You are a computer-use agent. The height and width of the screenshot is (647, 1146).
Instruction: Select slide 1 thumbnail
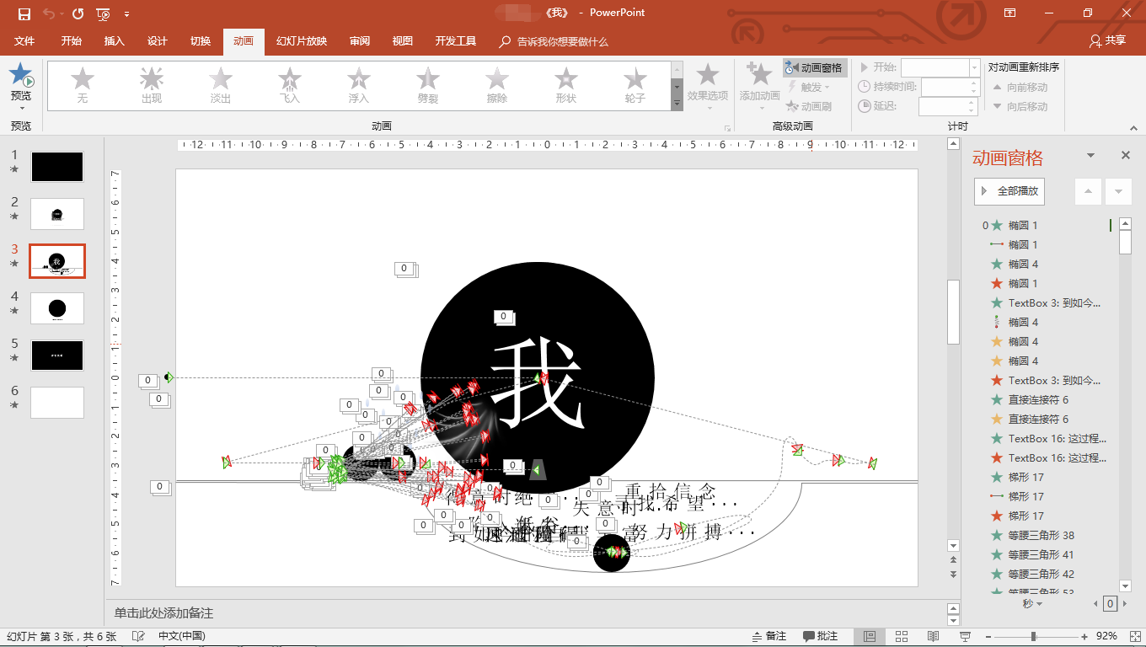point(57,167)
